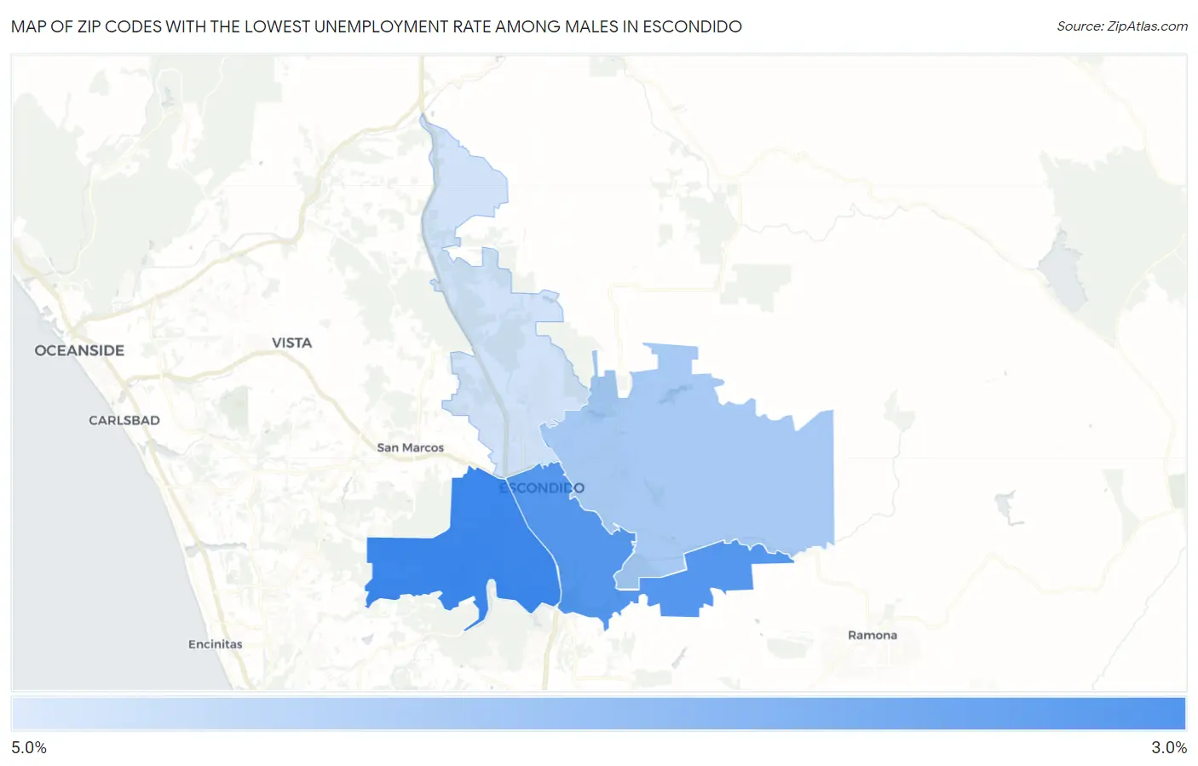Click the Ramona label on map

point(872,635)
